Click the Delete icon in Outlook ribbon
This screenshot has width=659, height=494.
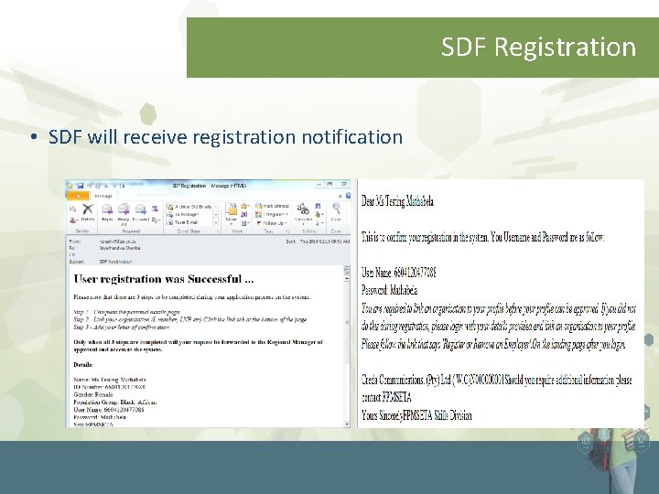(88, 209)
